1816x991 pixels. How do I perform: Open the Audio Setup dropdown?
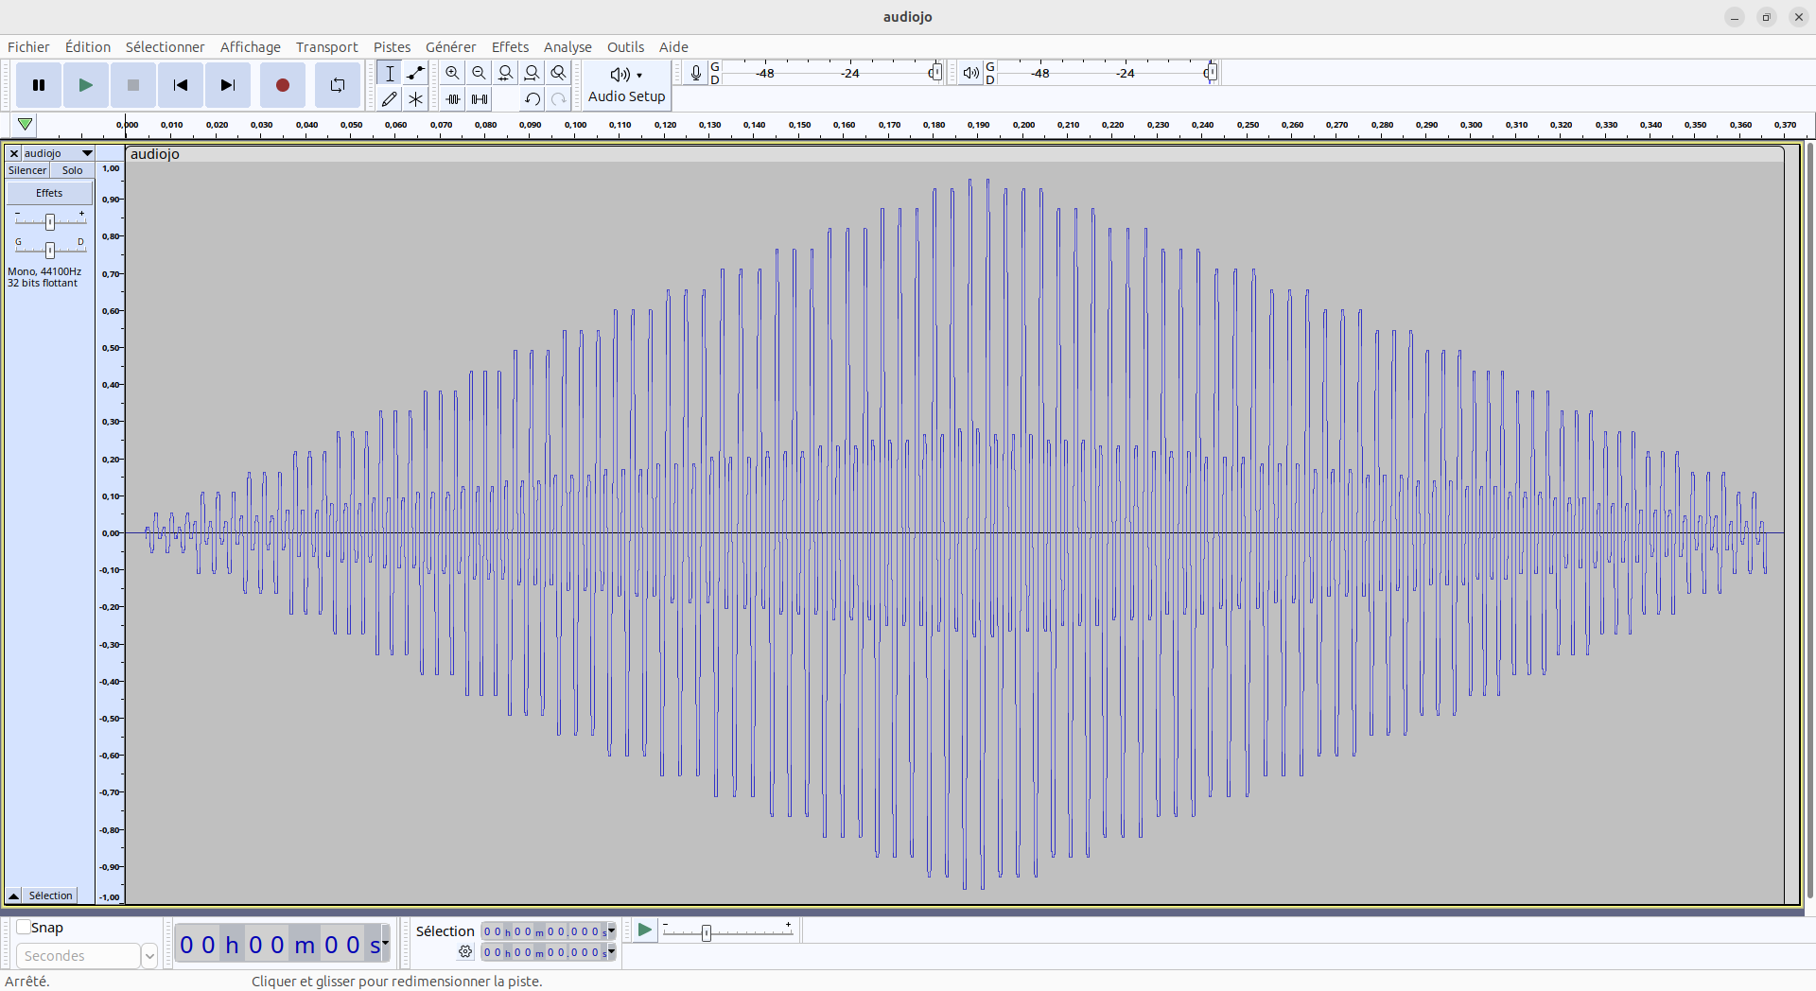point(626,85)
